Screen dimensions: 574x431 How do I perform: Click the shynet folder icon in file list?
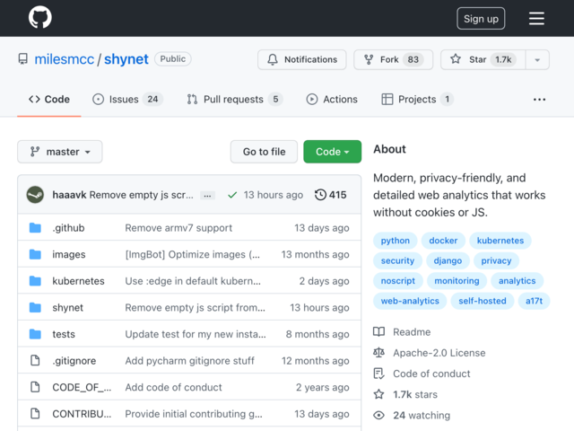tap(35, 307)
